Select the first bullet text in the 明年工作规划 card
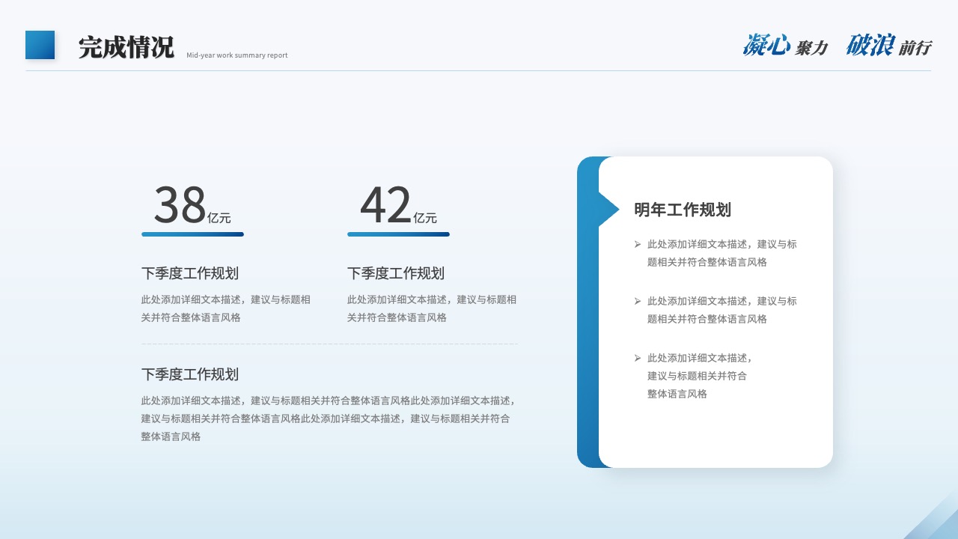 [722, 253]
